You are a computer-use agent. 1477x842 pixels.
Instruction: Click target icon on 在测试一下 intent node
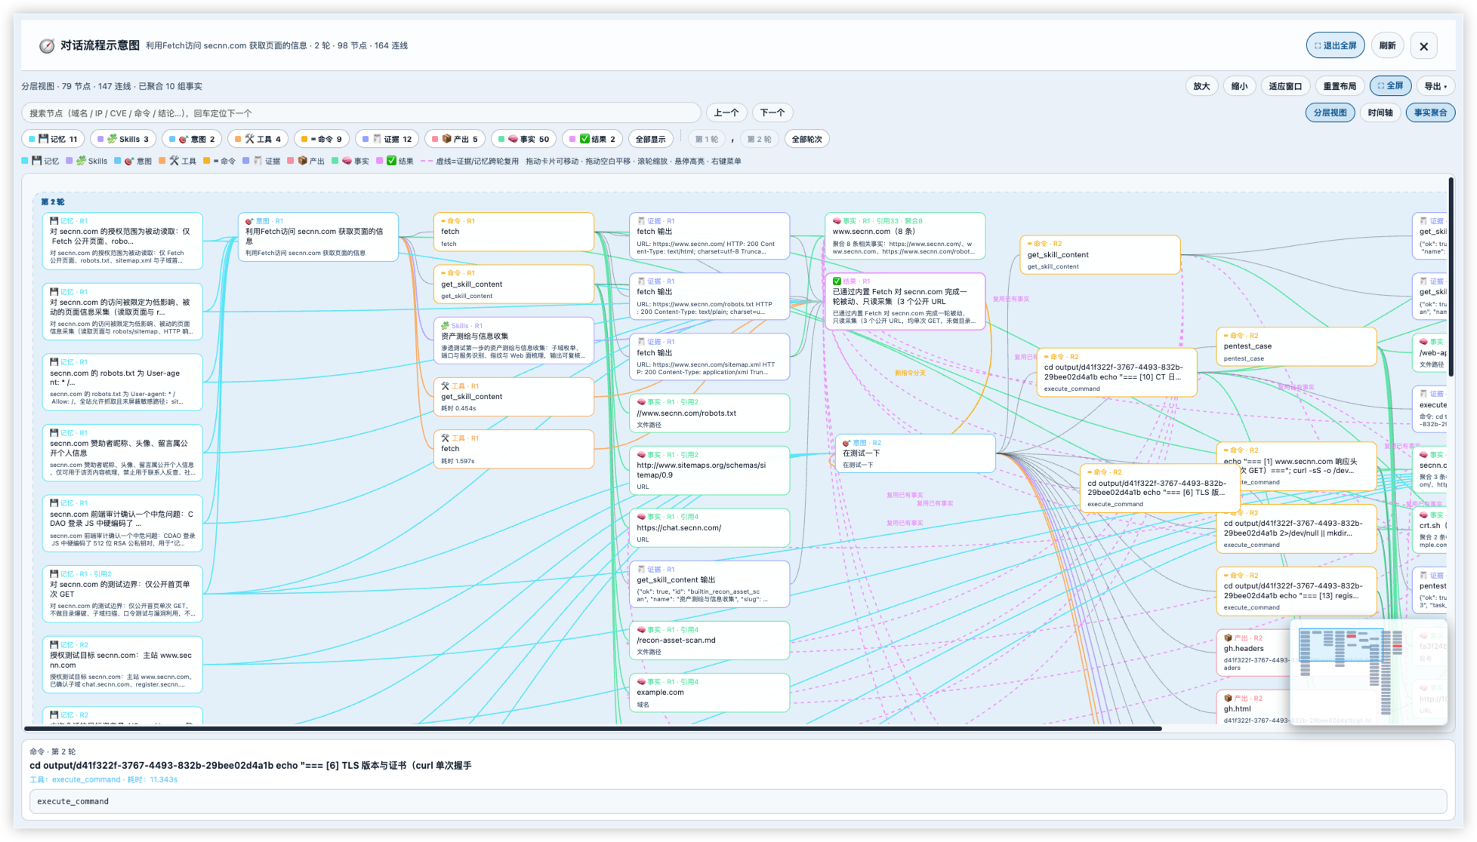coord(846,443)
